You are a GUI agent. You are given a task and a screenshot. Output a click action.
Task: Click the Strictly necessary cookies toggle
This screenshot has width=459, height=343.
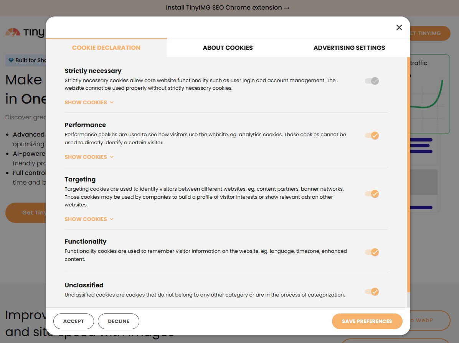(x=371, y=81)
